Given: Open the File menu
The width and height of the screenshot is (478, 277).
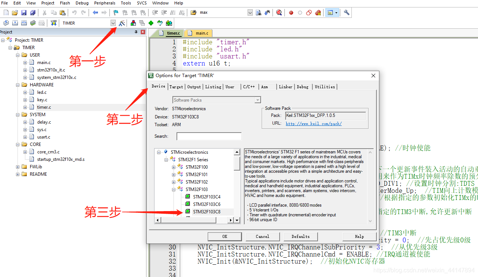Looking at the screenshot, I should tap(4, 3).
